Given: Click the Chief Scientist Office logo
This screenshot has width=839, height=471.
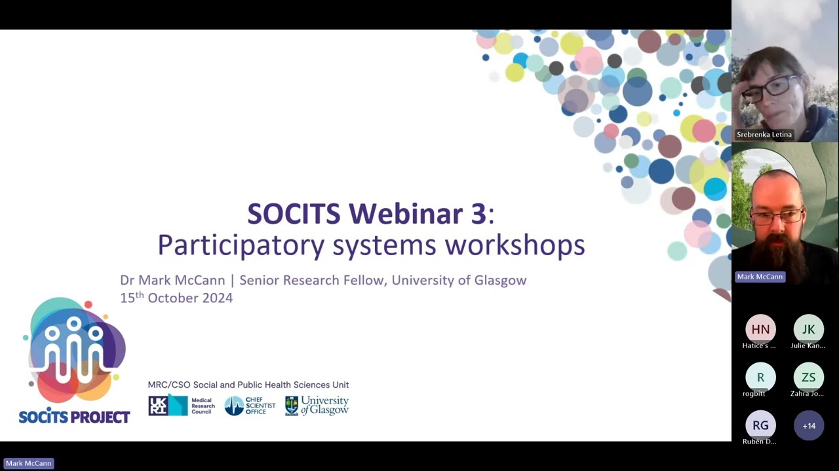Looking at the screenshot, I should [x=250, y=406].
